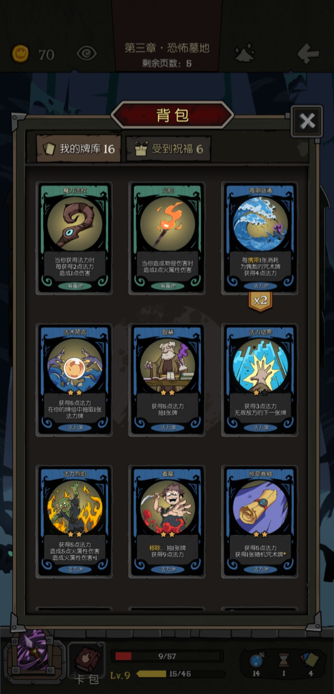Tap the x2 count badge
This screenshot has height=694, width=334.
click(x=260, y=301)
